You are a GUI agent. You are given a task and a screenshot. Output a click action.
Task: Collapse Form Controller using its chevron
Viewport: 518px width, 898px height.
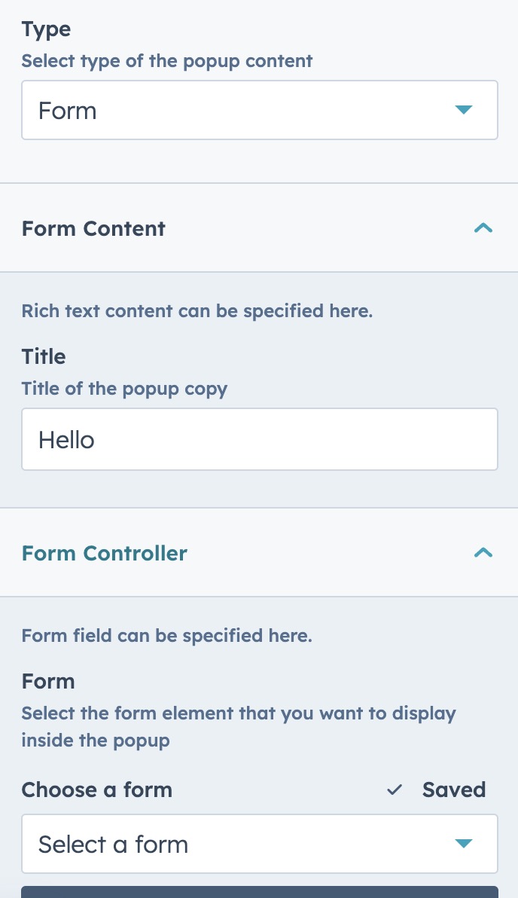click(483, 553)
